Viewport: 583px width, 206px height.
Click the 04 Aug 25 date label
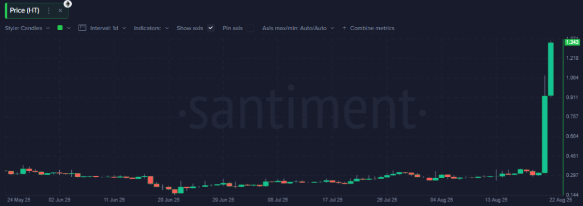pyautogui.click(x=442, y=200)
